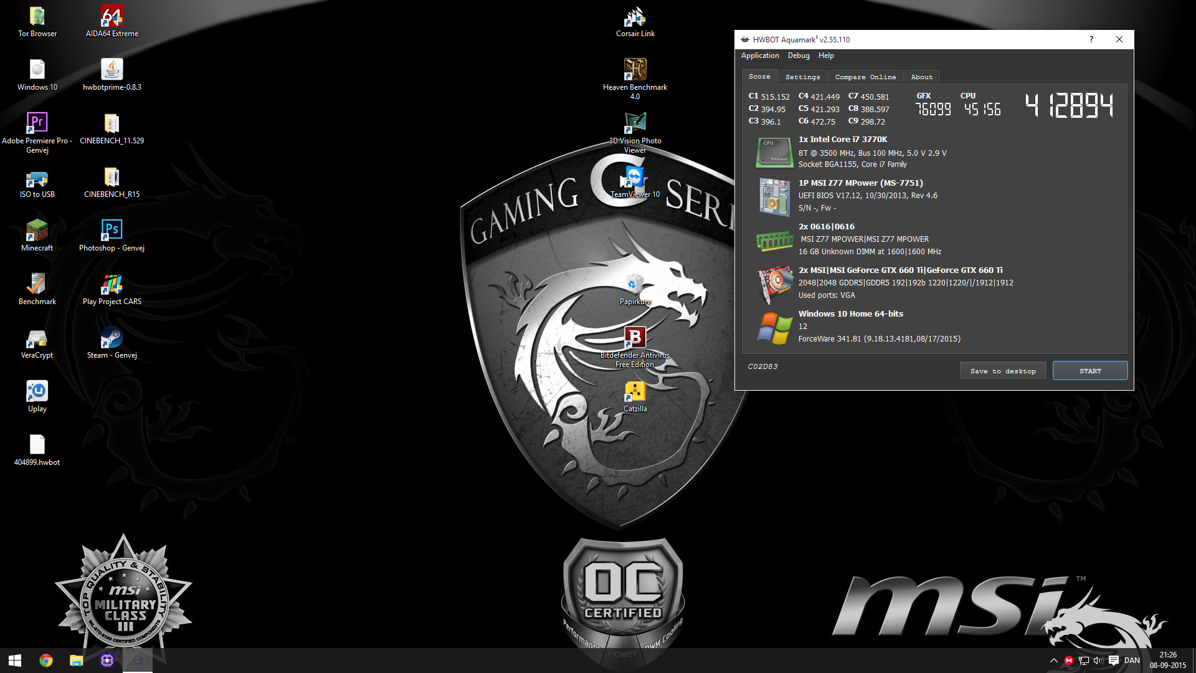Click the CPU icon in Aquamark
1196x673 pixels.
point(774,153)
